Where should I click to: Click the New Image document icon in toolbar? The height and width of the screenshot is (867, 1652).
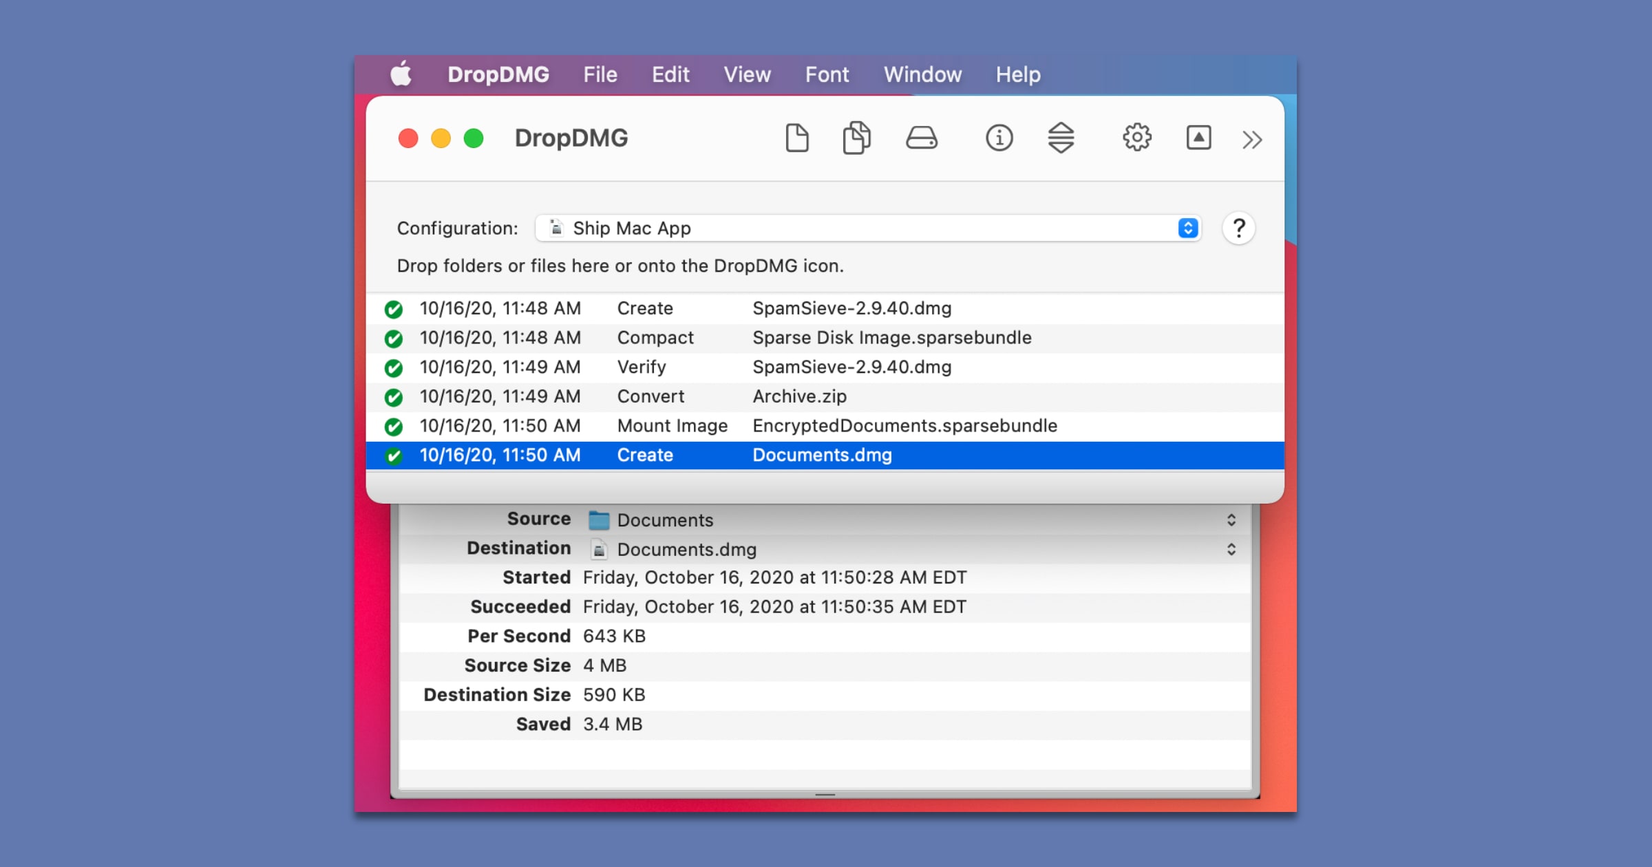796,138
